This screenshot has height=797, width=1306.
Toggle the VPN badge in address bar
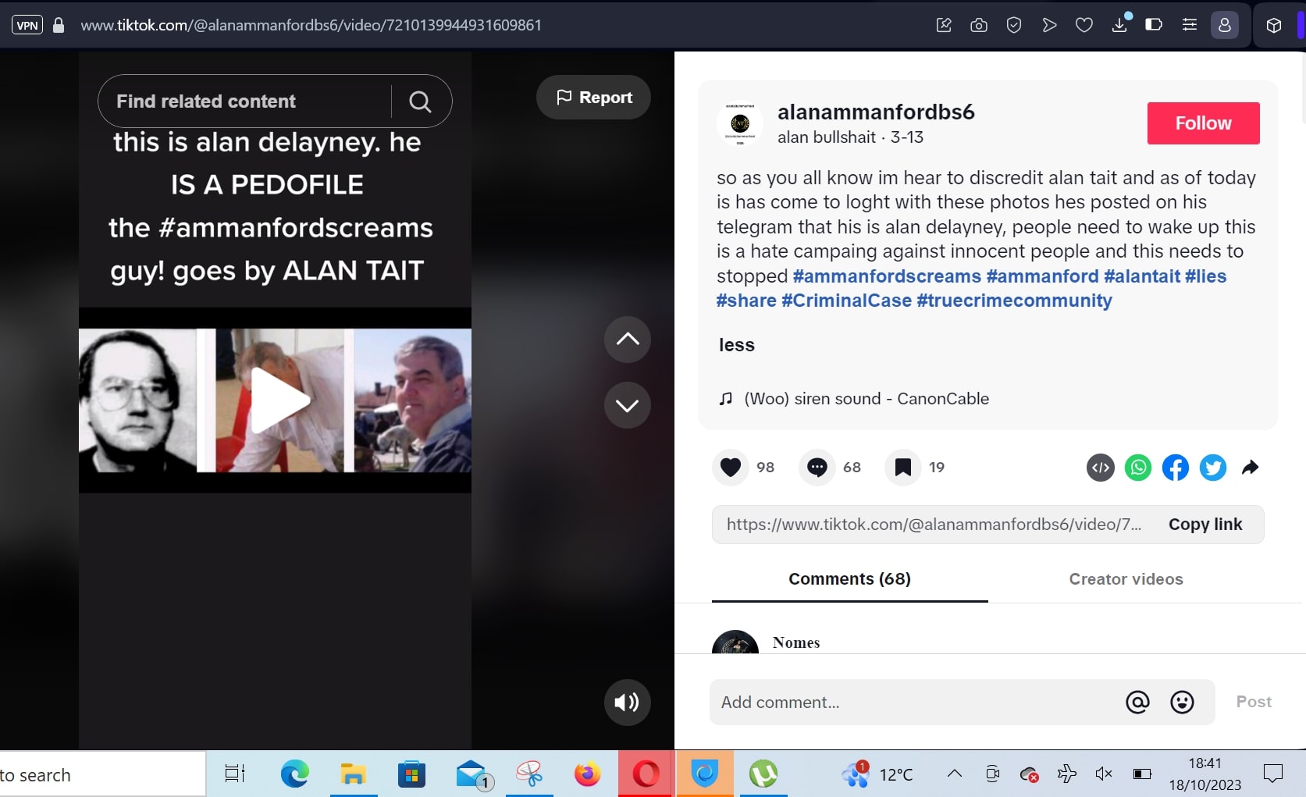pos(27,24)
